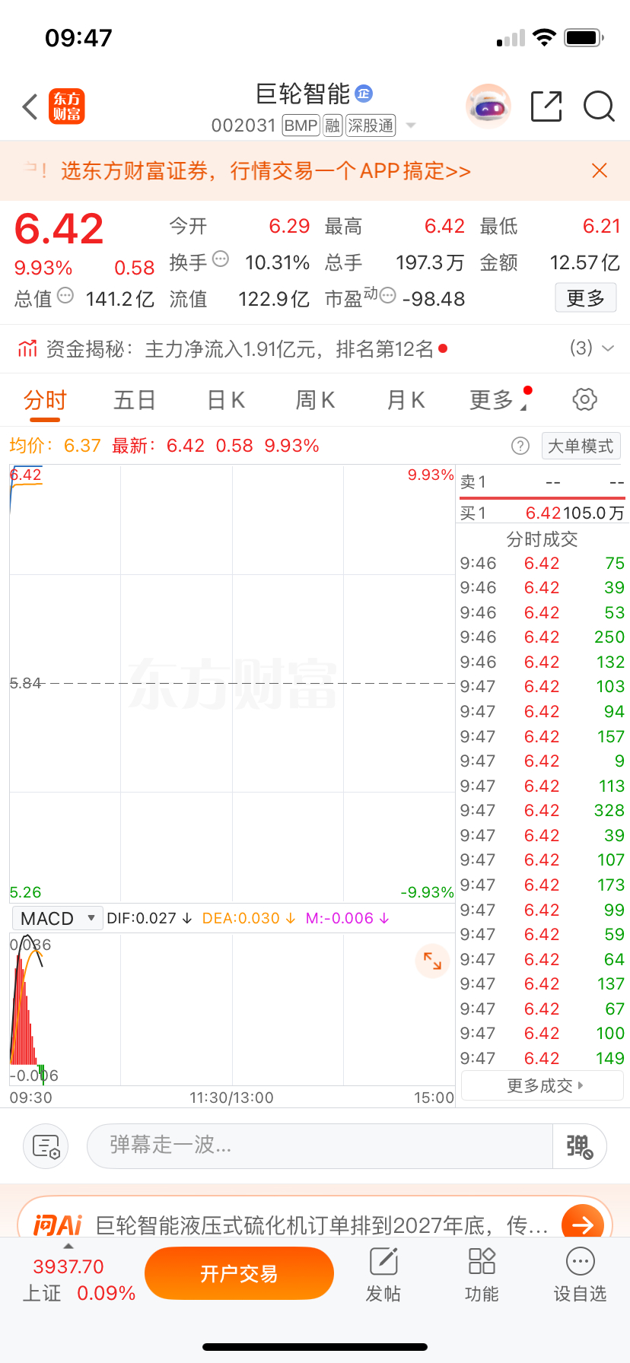The height and width of the screenshot is (1363, 630).
Task: Switch to the 日K tab
Action: (226, 399)
